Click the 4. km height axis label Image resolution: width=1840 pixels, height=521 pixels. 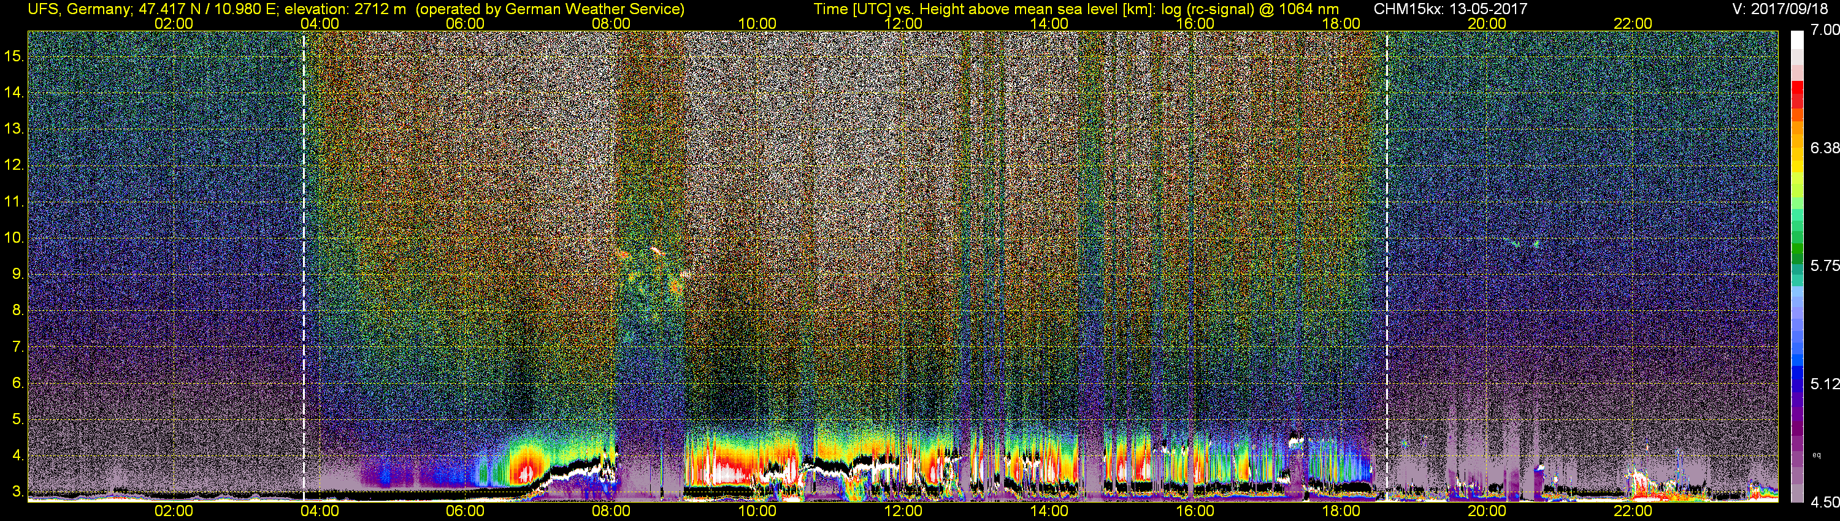18,455
